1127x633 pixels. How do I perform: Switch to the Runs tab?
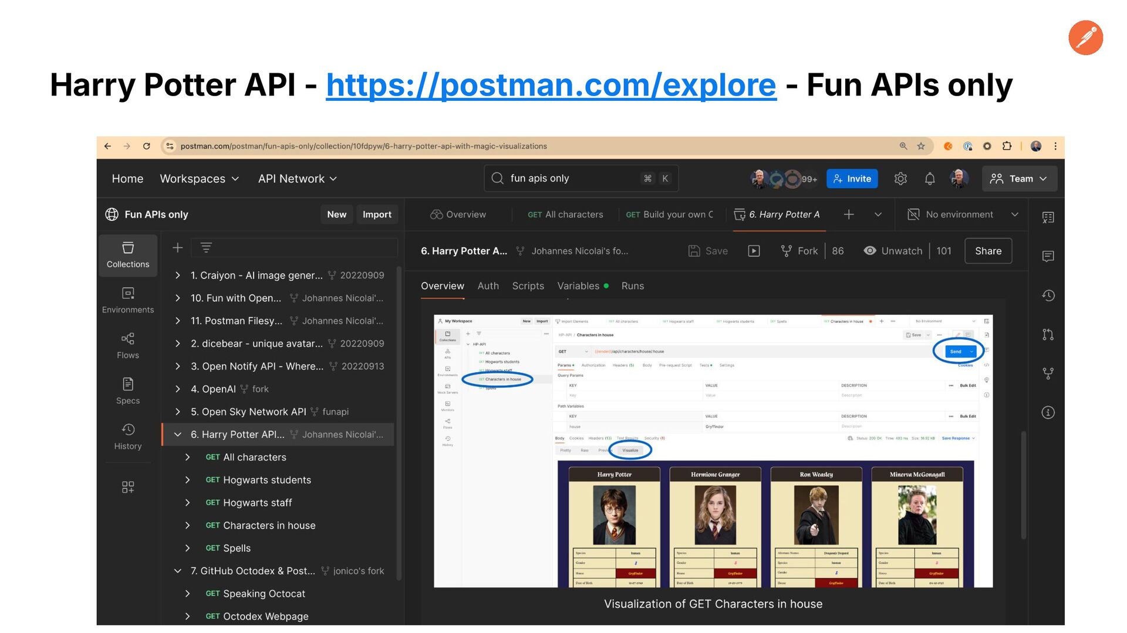[x=633, y=286]
